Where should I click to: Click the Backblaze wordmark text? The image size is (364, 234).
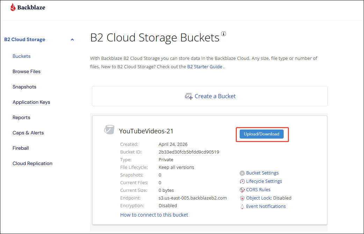click(31, 7)
